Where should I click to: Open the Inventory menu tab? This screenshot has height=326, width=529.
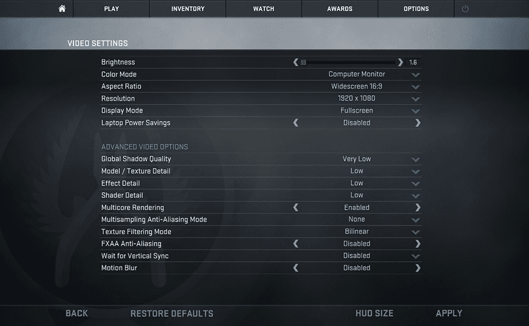(188, 9)
